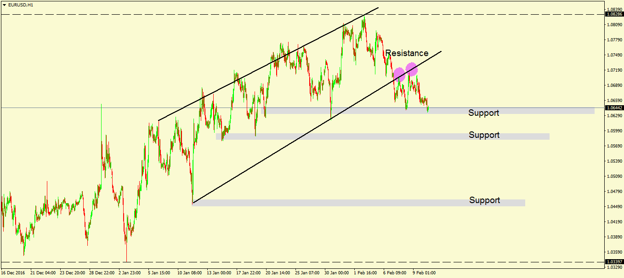This screenshot has width=624, height=278.
Task: Expand the EURUSD,H1 chart dropdown arrow
Action: pyautogui.click(x=5, y=4)
